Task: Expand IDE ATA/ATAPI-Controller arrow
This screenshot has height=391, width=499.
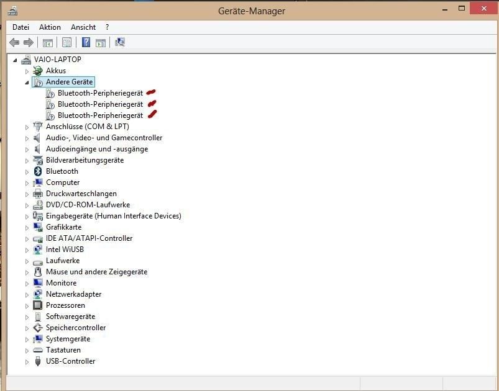Action: [x=27, y=239]
